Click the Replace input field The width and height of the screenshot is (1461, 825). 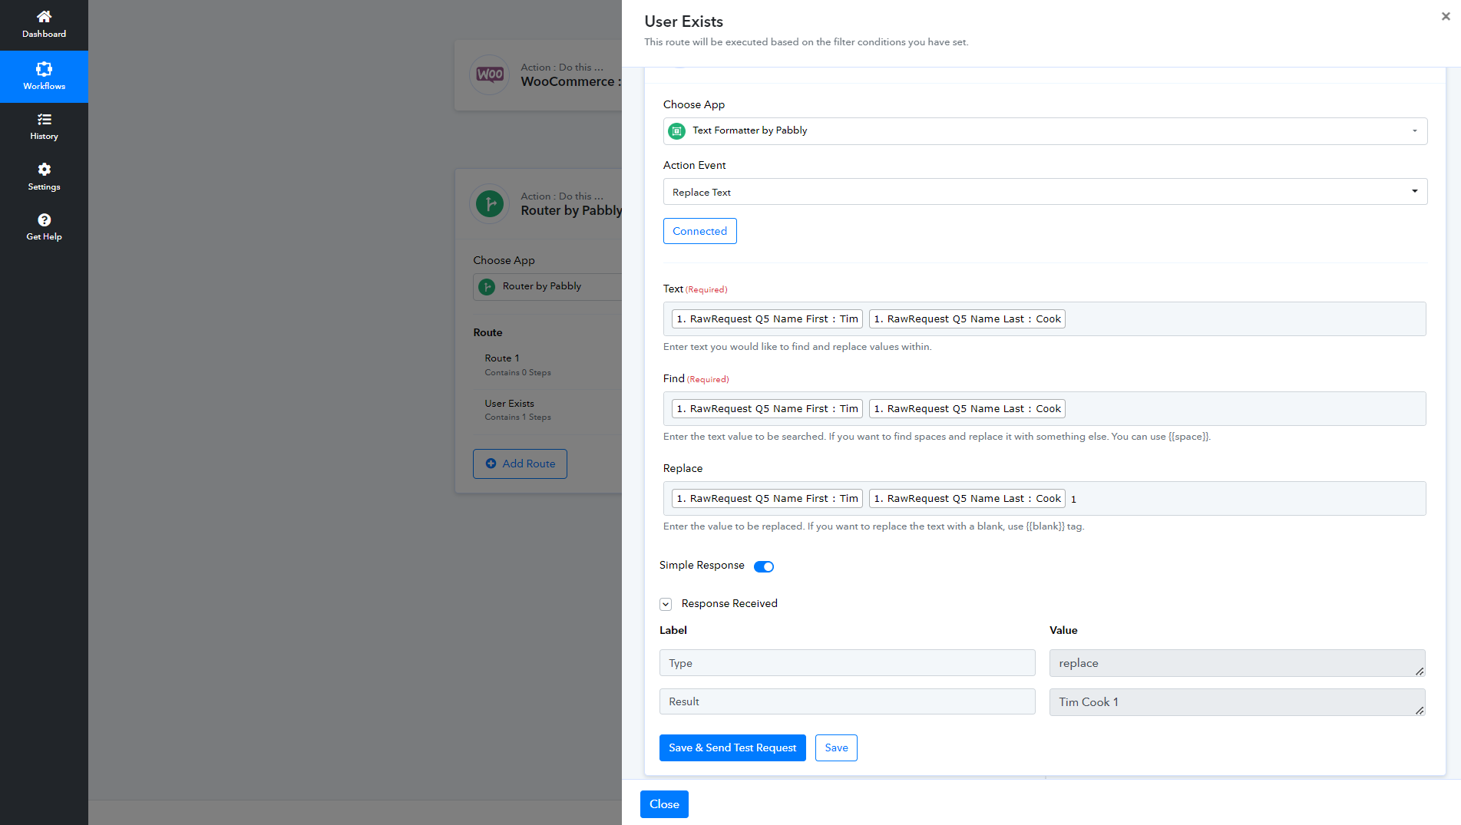tap(1044, 499)
